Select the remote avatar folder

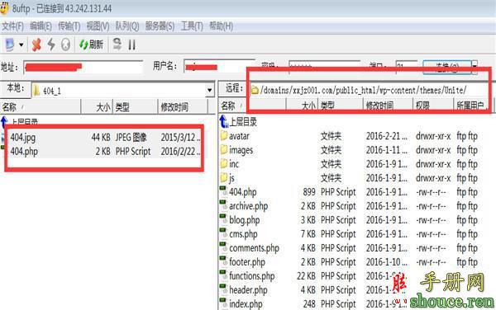point(239,136)
